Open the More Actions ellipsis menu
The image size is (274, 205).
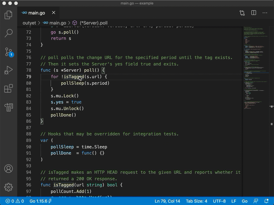(265, 13)
